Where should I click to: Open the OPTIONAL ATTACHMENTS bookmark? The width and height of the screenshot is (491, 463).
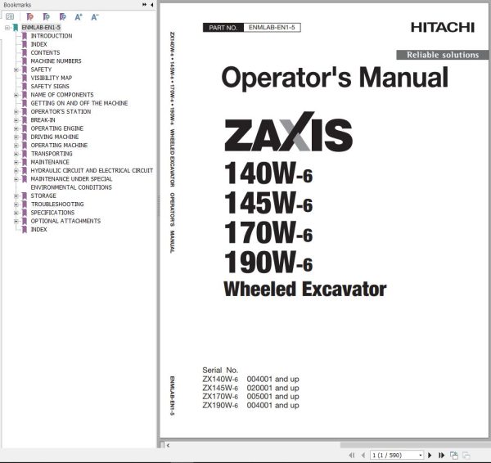65,222
